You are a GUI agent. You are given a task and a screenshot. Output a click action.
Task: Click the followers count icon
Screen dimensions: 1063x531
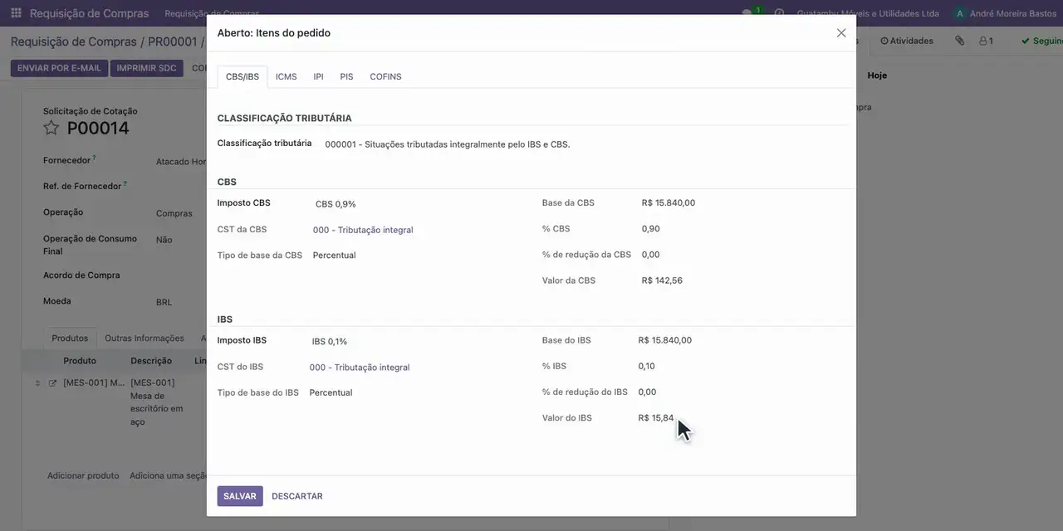coord(986,41)
